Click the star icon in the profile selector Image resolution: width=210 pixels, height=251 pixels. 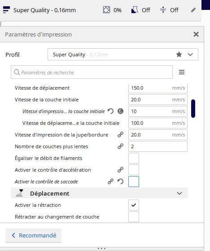179,55
